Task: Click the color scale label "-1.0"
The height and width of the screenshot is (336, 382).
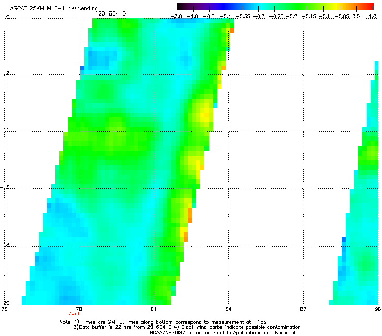Action: click(193, 17)
